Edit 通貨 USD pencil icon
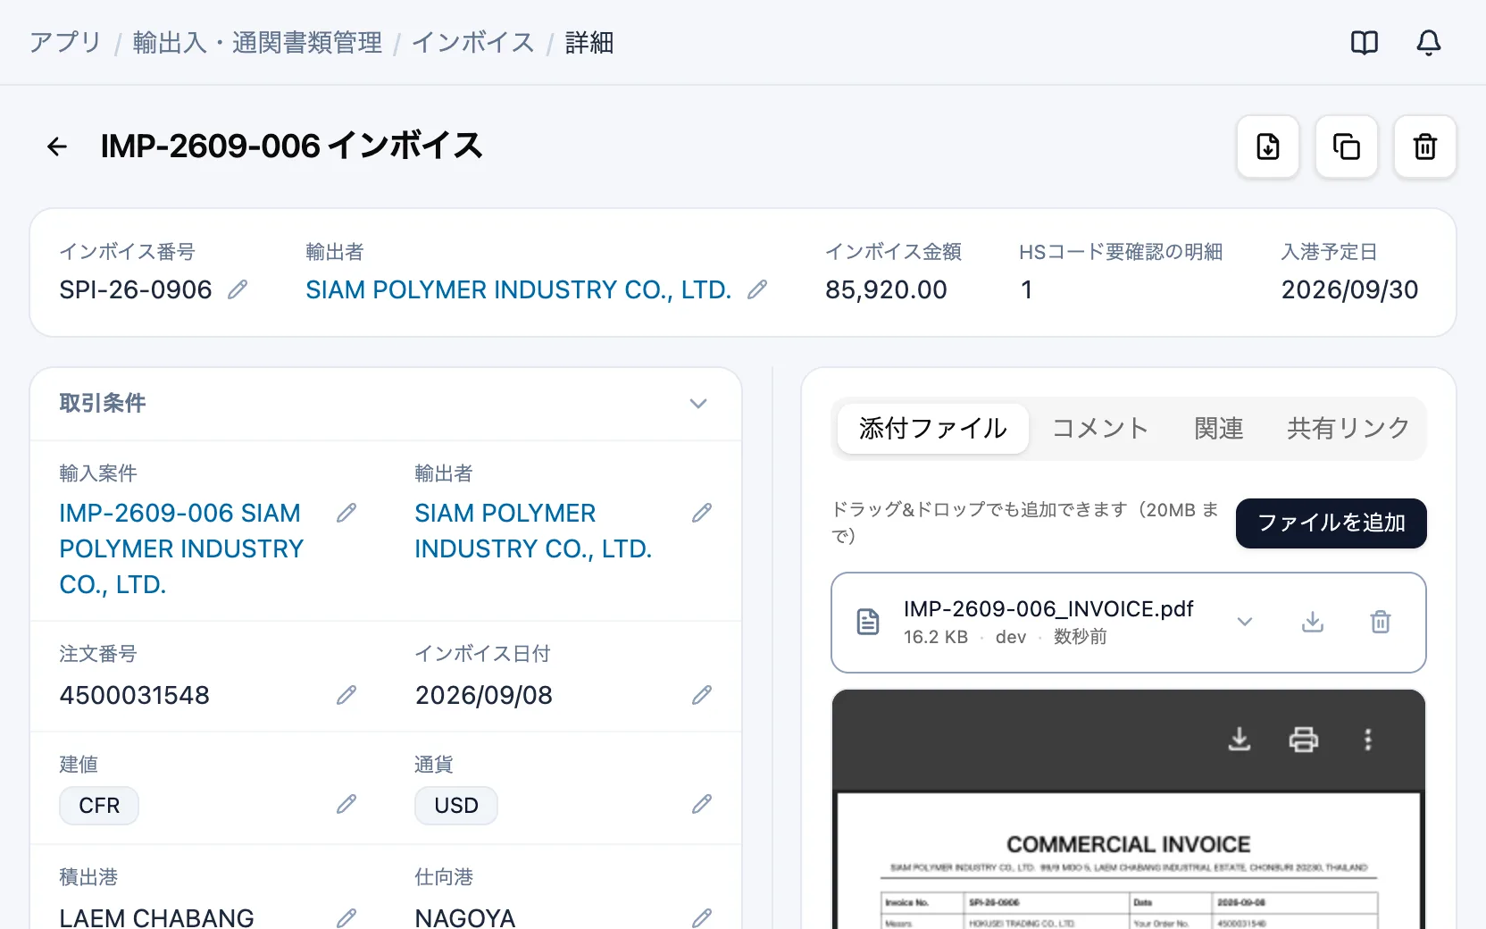 click(702, 804)
